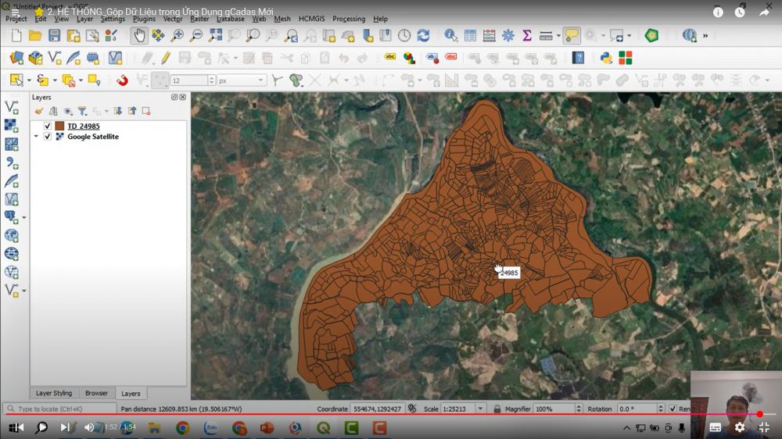This screenshot has width=782, height=439.
Task: Switch to the Browser tab
Action: click(x=96, y=393)
